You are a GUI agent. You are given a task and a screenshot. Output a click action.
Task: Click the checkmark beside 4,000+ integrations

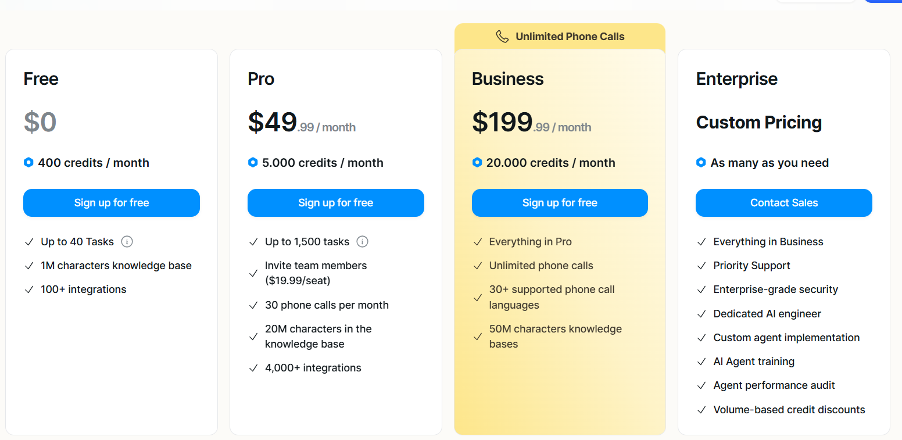coord(253,368)
